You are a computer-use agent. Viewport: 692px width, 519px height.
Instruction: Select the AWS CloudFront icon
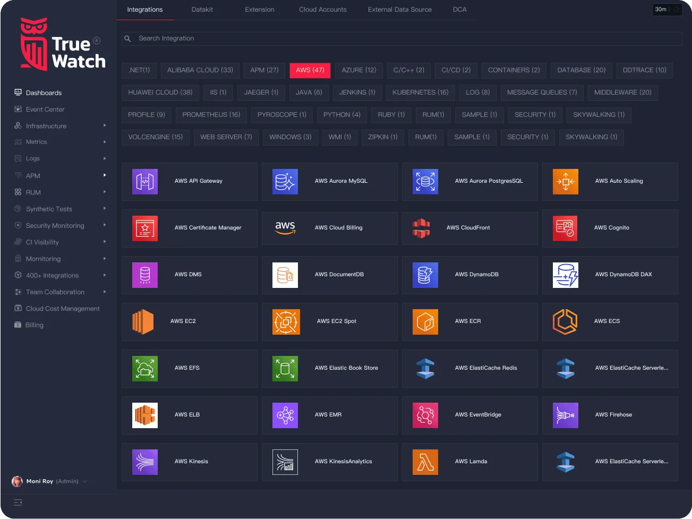[421, 228]
